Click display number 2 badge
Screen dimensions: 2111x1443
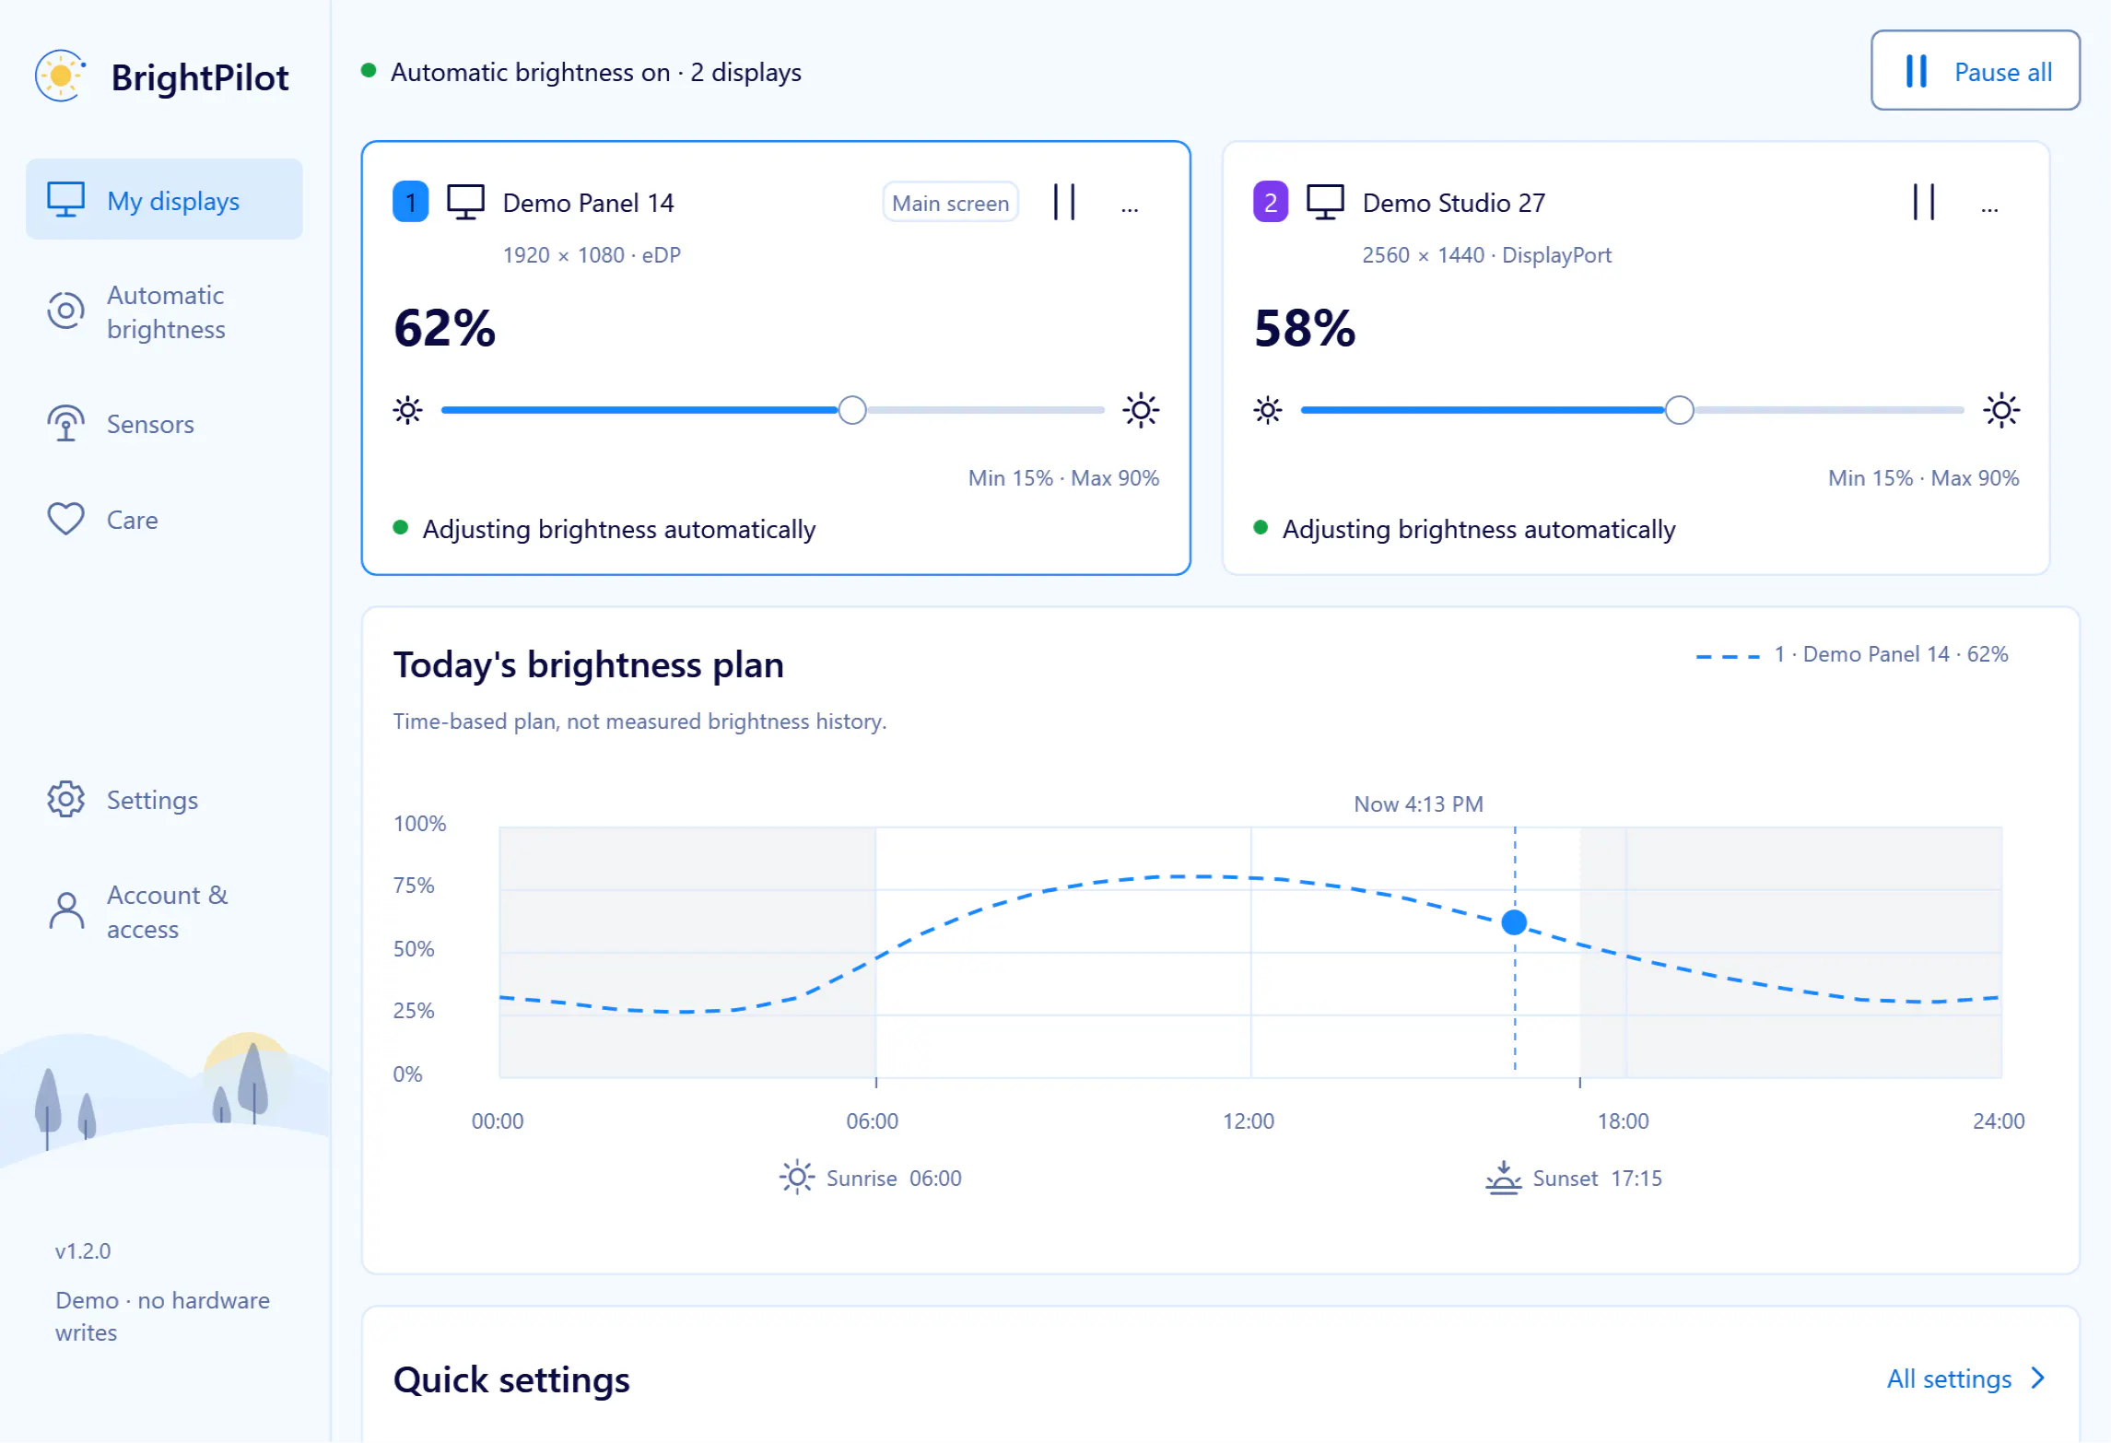(x=1271, y=202)
